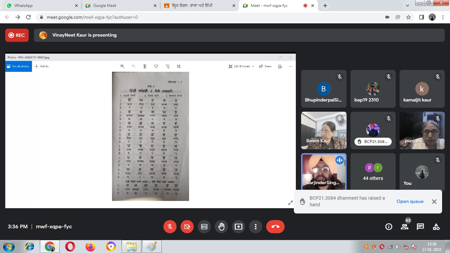Toggle the camera on or off
The image size is (450, 253).
187,227
